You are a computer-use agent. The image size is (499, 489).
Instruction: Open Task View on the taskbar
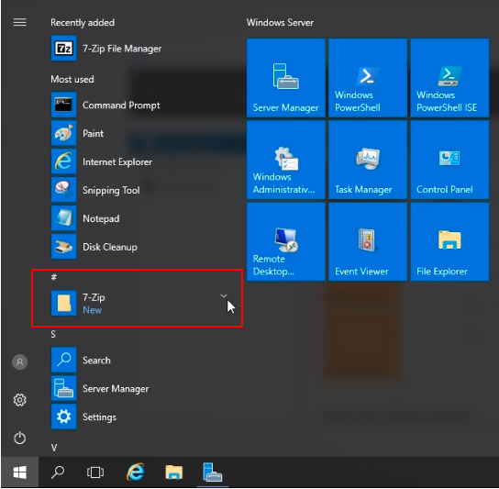coord(95,472)
